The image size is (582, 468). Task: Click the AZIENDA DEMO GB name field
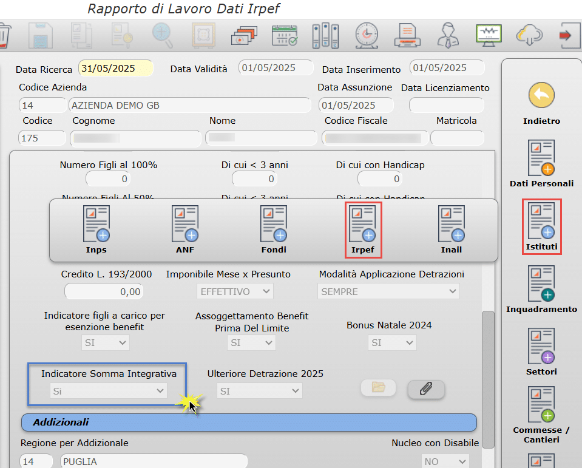click(190, 105)
